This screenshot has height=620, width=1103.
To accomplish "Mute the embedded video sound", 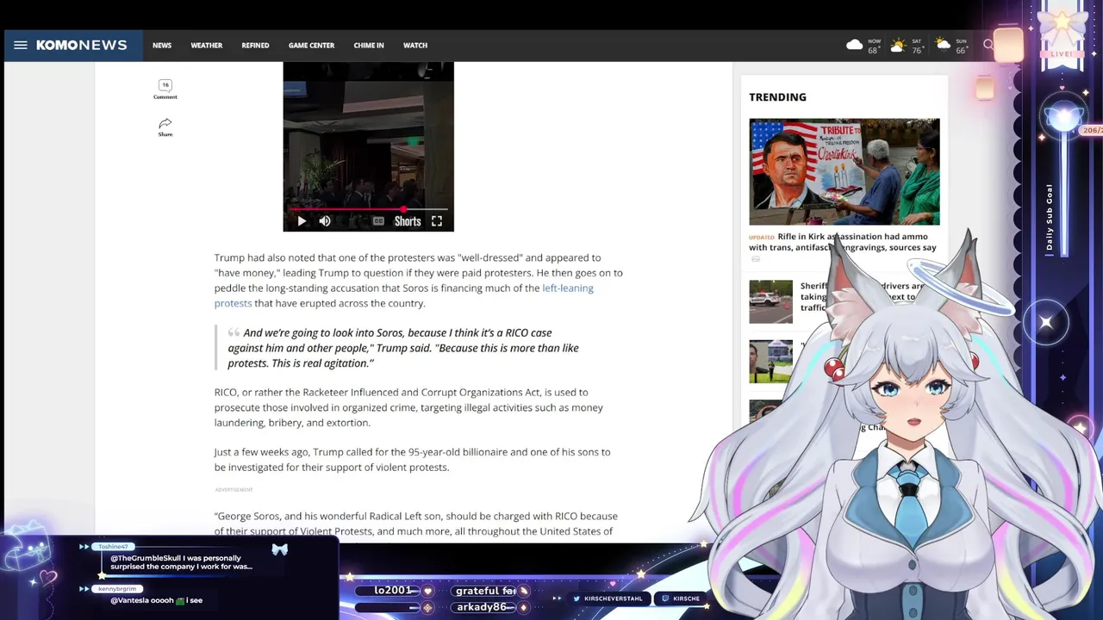I will [325, 221].
